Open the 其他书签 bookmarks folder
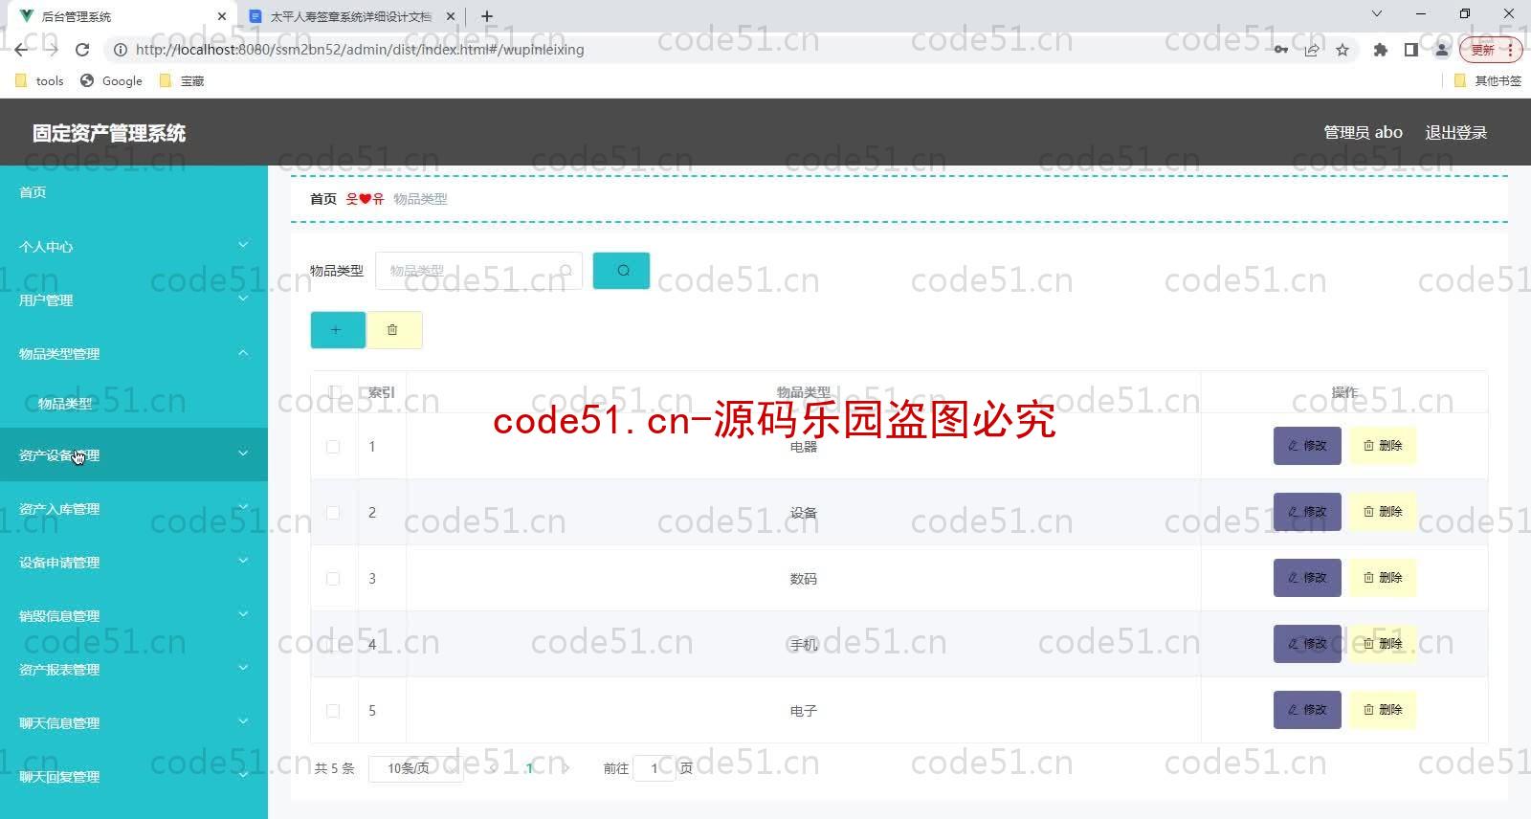 (x=1487, y=81)
